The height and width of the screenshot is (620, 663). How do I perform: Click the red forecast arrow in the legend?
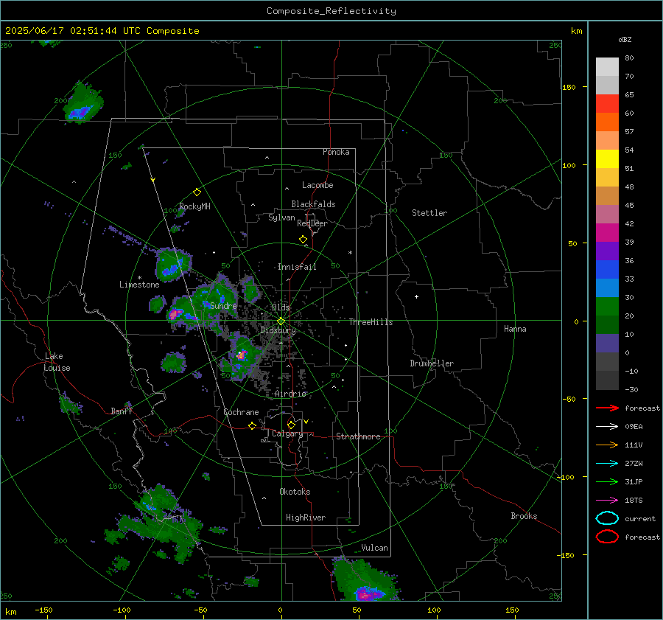pos(607,408)
